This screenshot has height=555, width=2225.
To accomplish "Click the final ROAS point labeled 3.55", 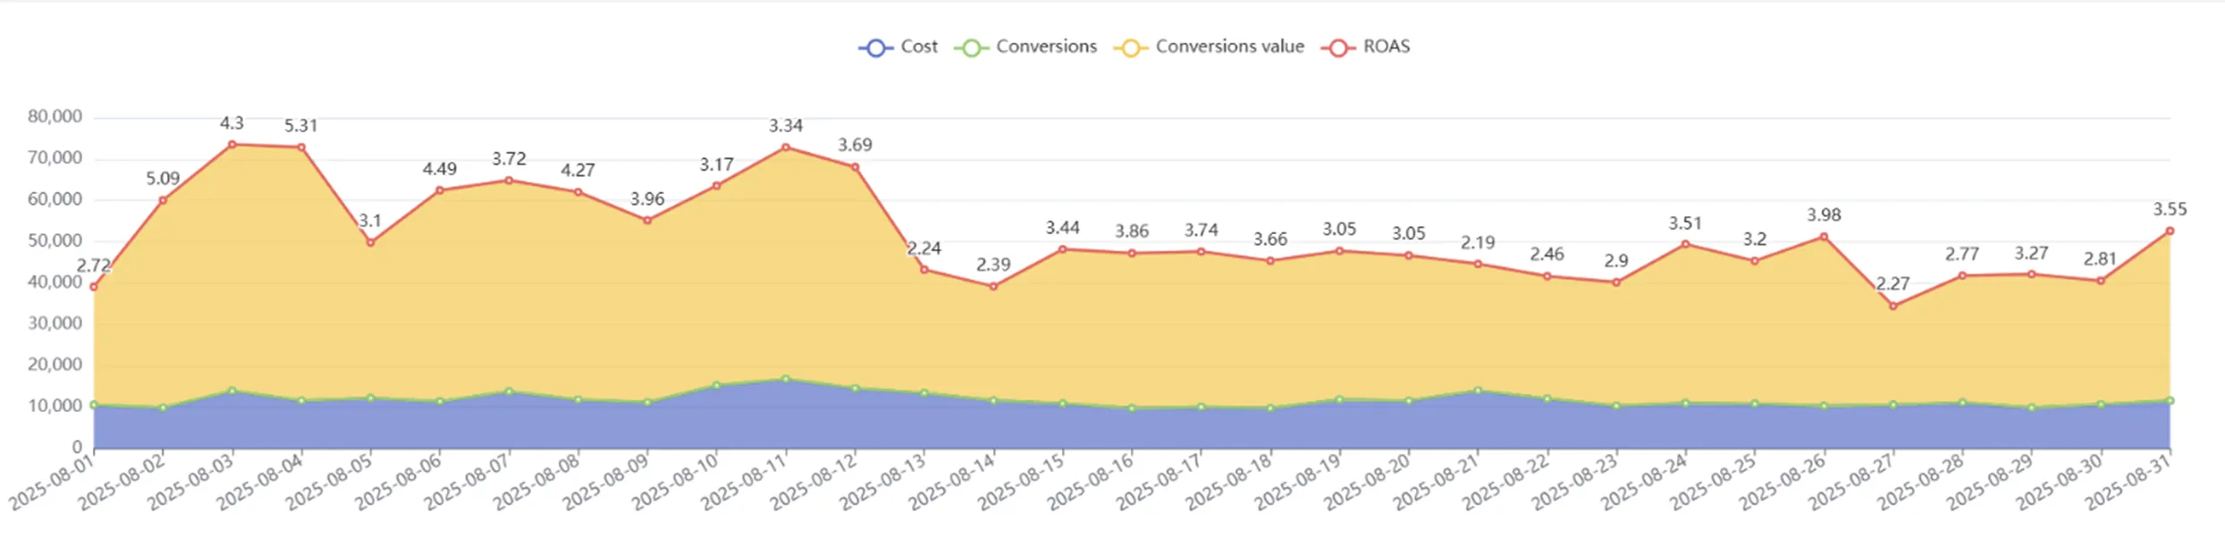I will tap(2170, 231).
